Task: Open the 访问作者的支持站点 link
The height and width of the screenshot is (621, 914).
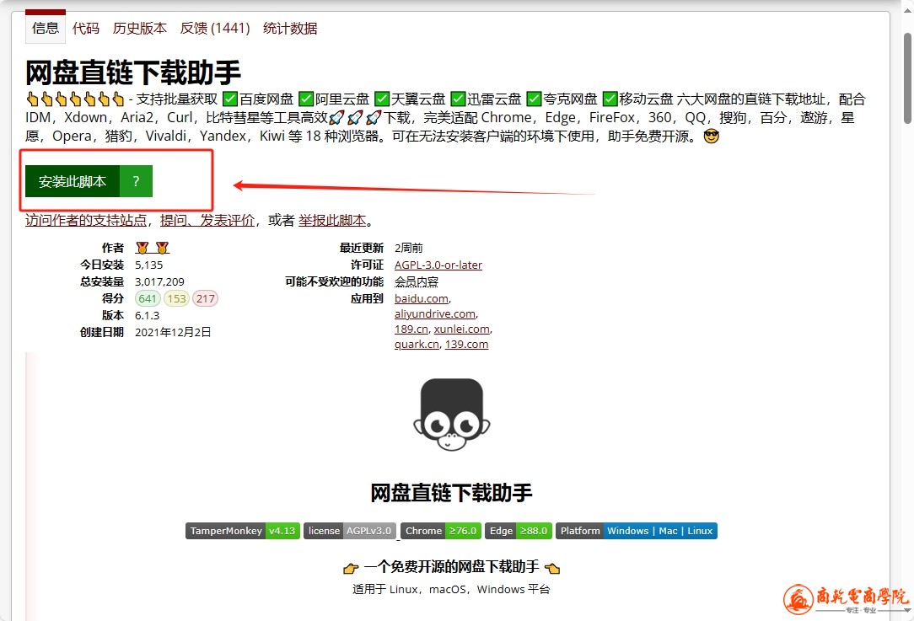Action: [x=86, y=220]
